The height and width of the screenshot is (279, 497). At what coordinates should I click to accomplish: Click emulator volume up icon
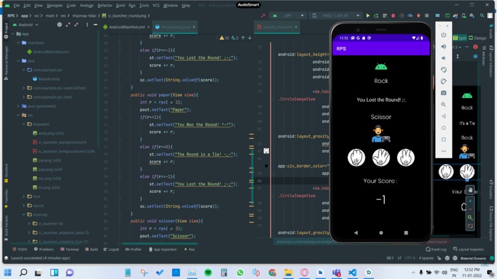pyautogui.click(x=443, y=47)
